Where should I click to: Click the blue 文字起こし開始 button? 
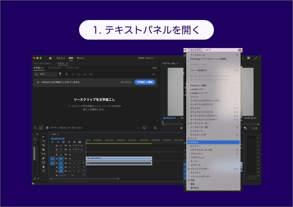pyautogui.click(x=144, y=82)
